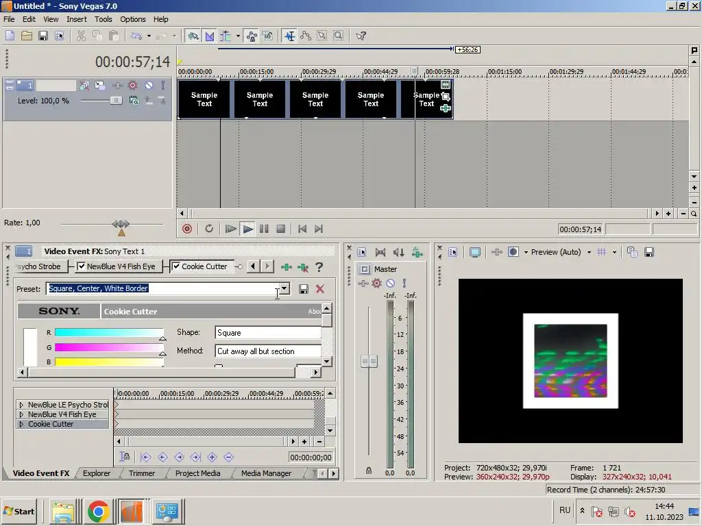Image resolution: width=702 pixels, height=526 pixels.
Task: Start recording with the Record button
Action: pyautogui.click(x=187, y=229)
